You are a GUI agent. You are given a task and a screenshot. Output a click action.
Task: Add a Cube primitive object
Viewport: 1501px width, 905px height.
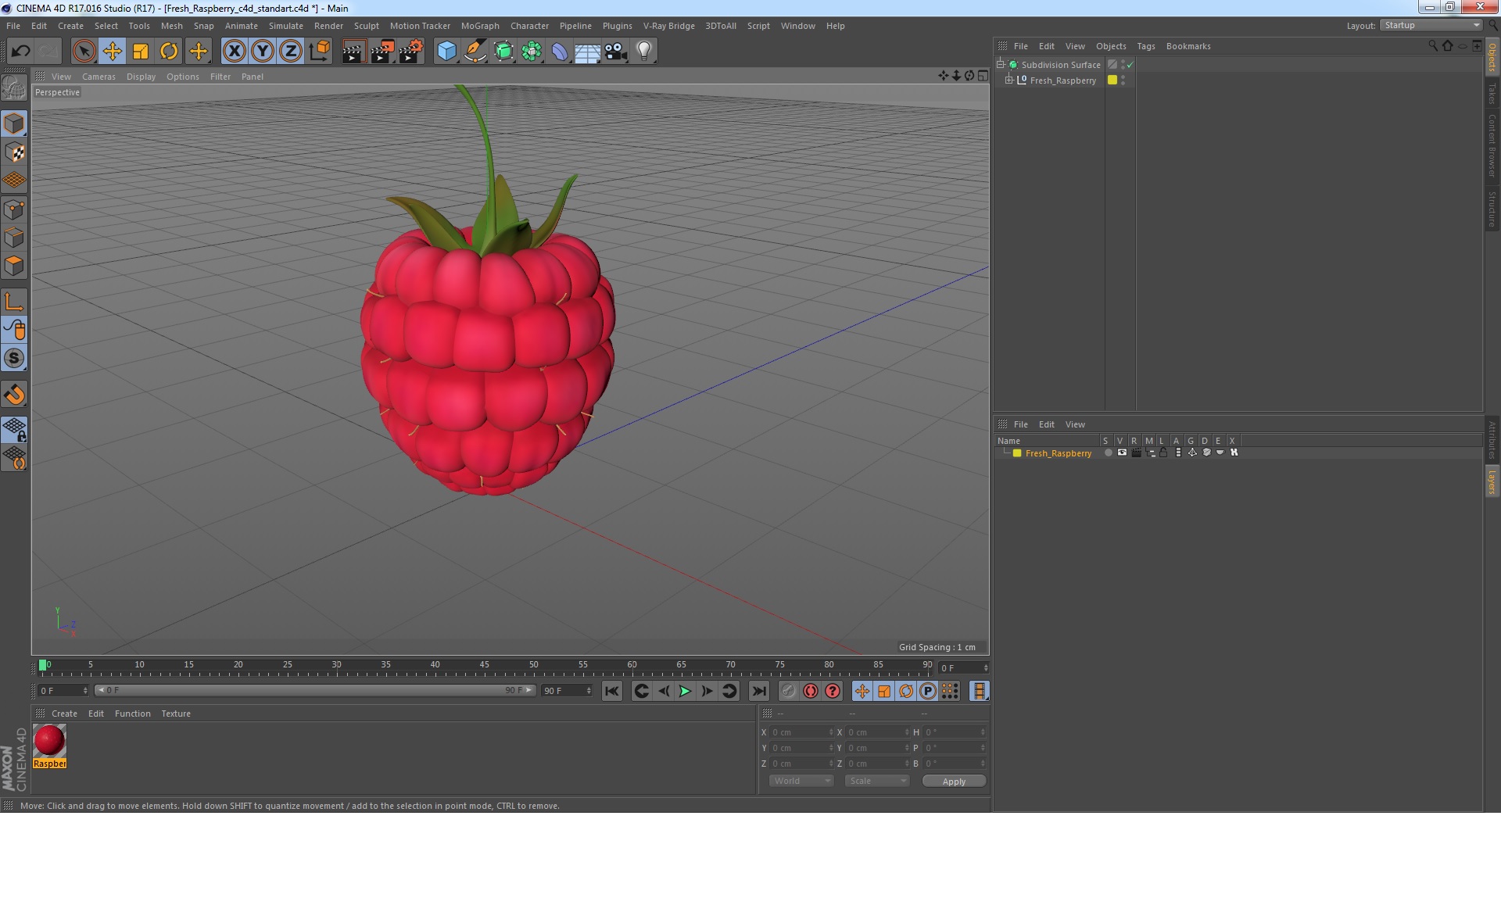click(x=446, y=52)
